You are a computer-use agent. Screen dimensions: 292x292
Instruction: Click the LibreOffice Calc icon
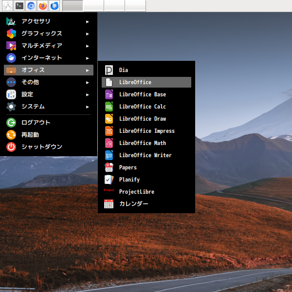coord(109,107)
